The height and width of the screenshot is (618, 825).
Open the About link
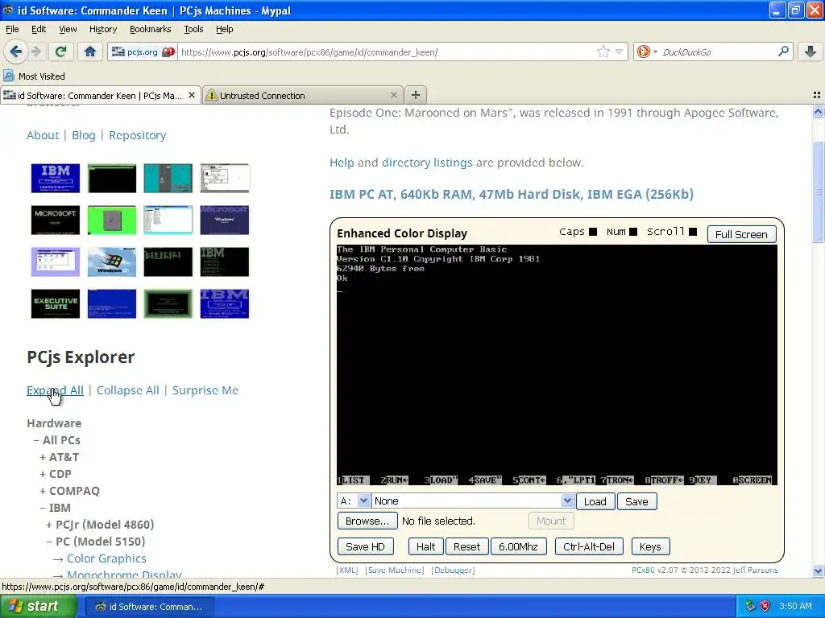point(43,135)
